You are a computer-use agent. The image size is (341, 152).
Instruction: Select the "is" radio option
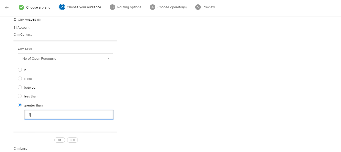click(20, 70)
